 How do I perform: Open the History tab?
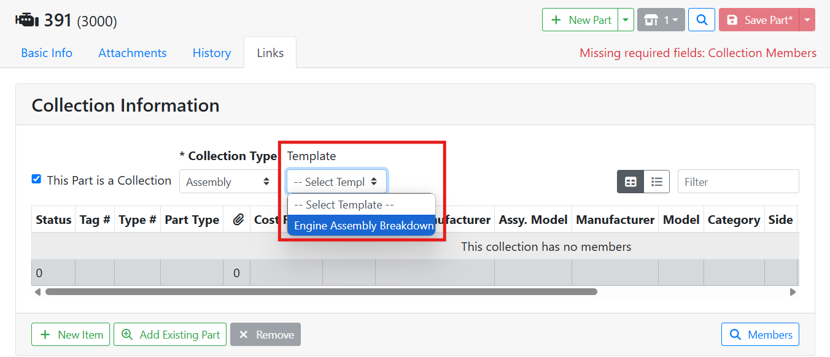(211, 53)
